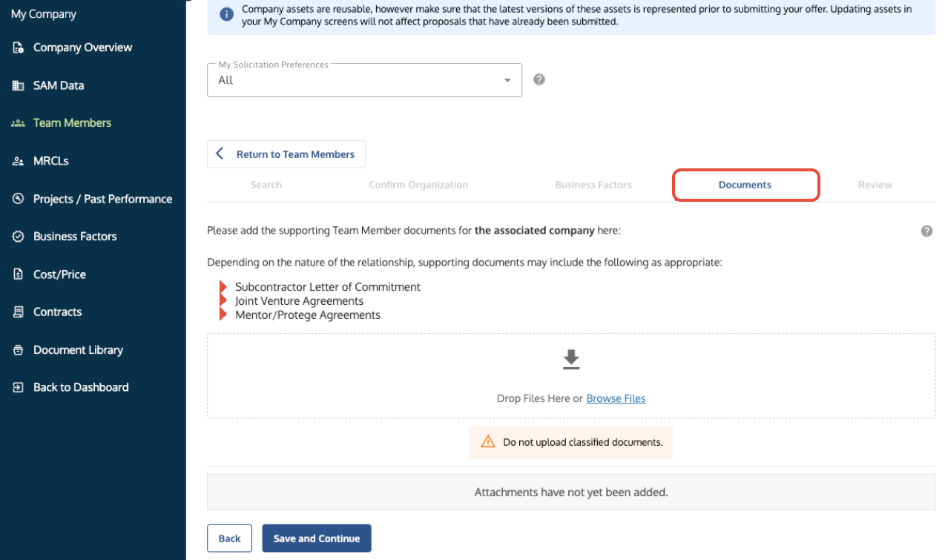This screenshot has height=560, width=945.
Task: Click Save and Continue
Action: click(x=317, y=538)
